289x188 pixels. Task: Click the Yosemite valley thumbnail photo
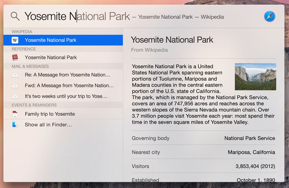point(255,76)
